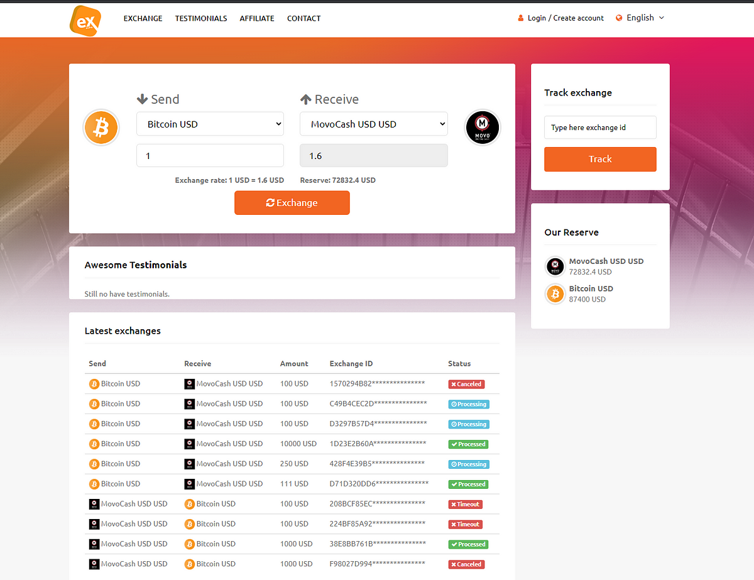The height and width of the screenshot is (580, 754).
Task: Click the Processed badge for 38E8BB761B
Action: tap(468, 544)
